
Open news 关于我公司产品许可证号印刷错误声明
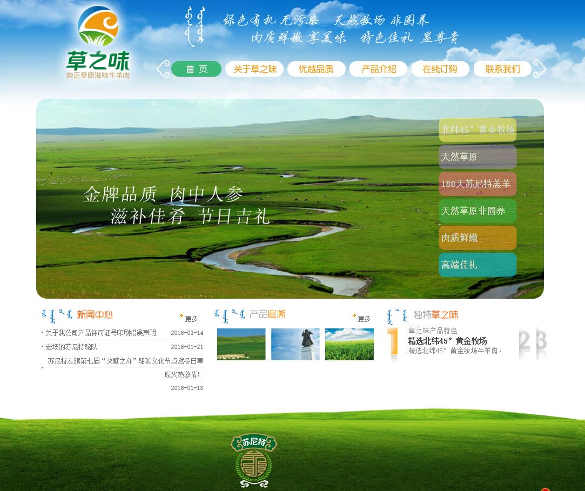click(x=100, y=333)
